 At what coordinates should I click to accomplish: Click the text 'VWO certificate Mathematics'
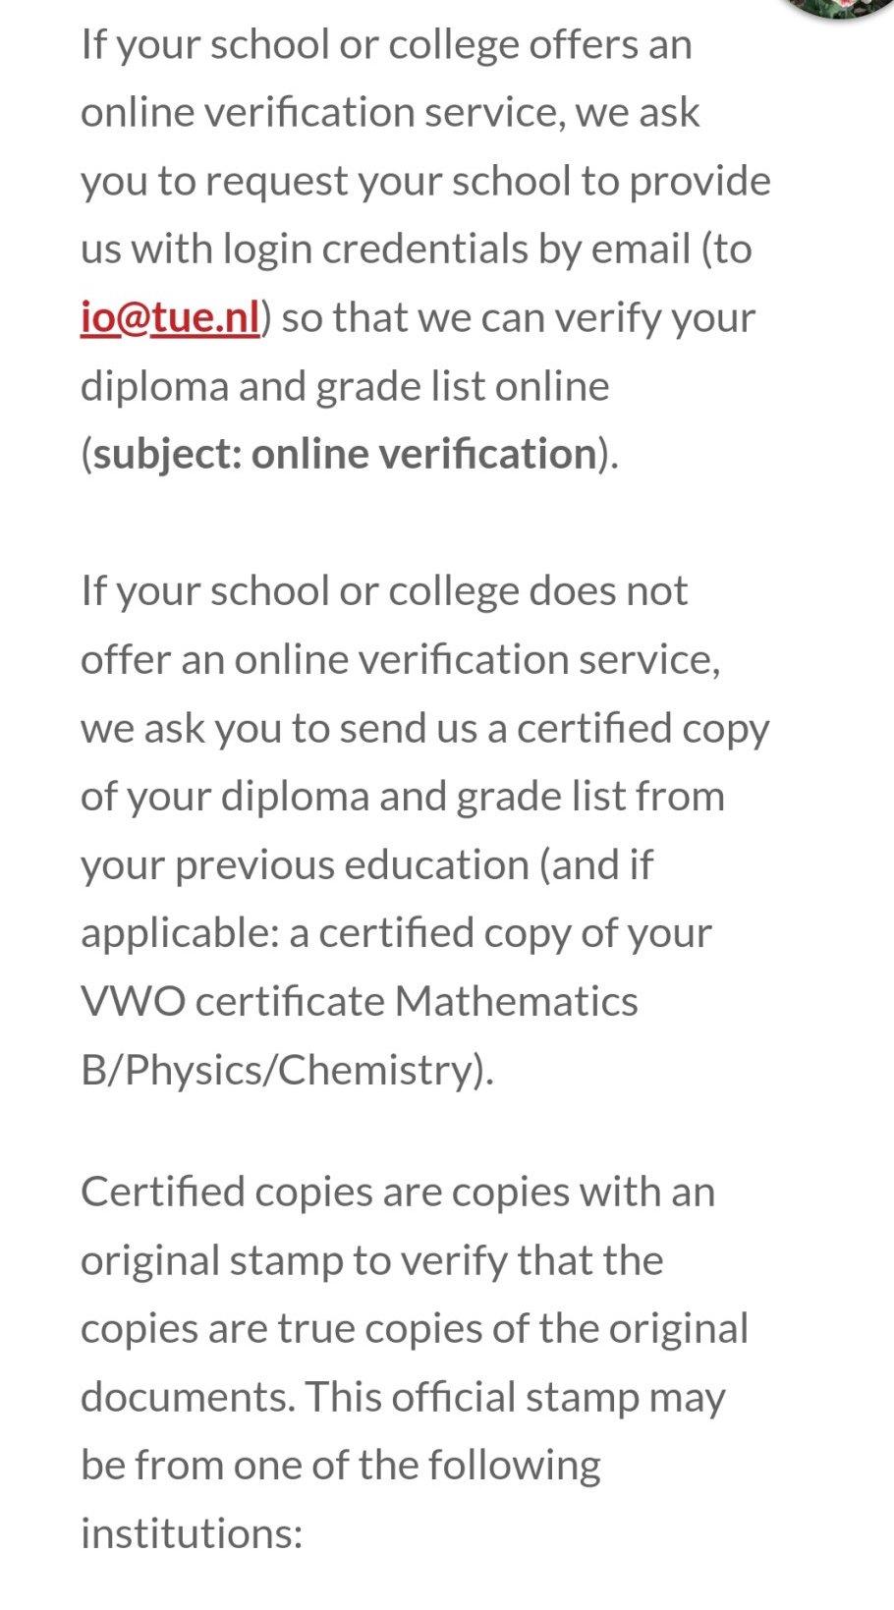coord(360,1001)
